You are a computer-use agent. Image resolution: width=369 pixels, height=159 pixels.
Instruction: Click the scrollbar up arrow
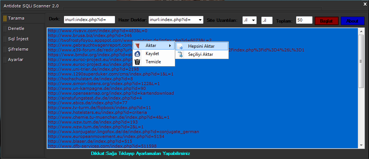[361, 31]
